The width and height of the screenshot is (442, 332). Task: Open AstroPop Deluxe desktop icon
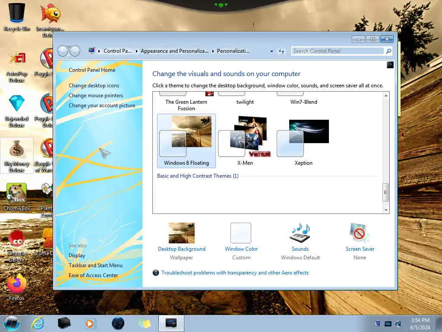[17, 66]
